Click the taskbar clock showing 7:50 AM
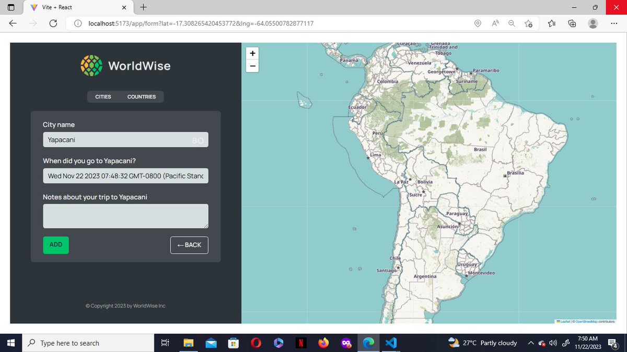Viewport: 627px width, 352px height. click(588, 343)
